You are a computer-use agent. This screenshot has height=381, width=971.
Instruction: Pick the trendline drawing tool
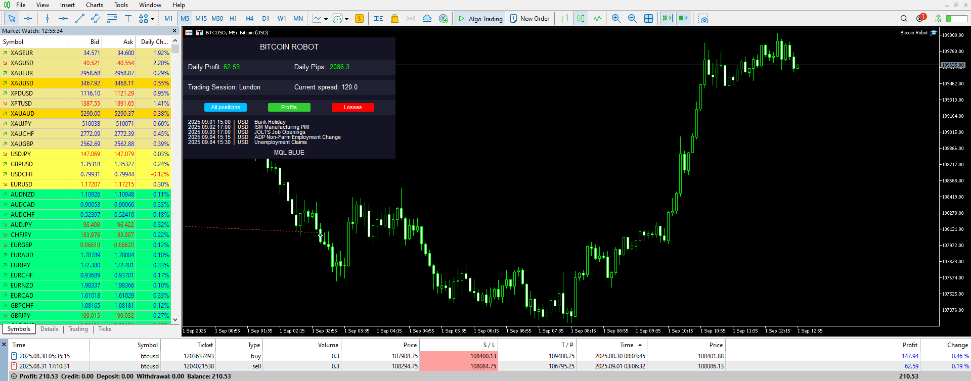click(x=79, y=19)
